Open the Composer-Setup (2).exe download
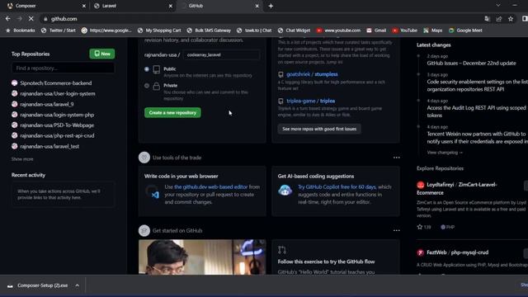 42,285
